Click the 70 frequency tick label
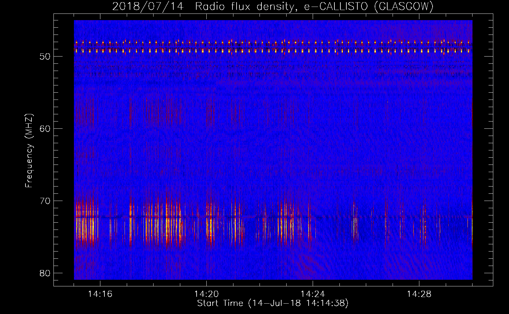Screen dimensions: 509x314 point(45,201)
